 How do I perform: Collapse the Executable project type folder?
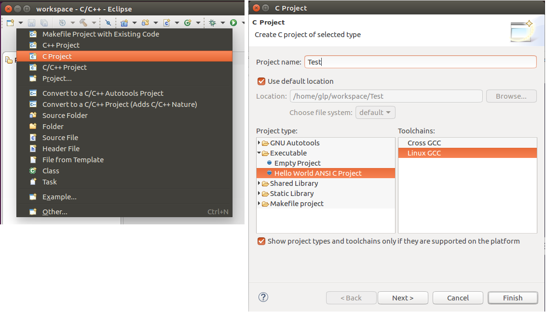coord(259,153)
